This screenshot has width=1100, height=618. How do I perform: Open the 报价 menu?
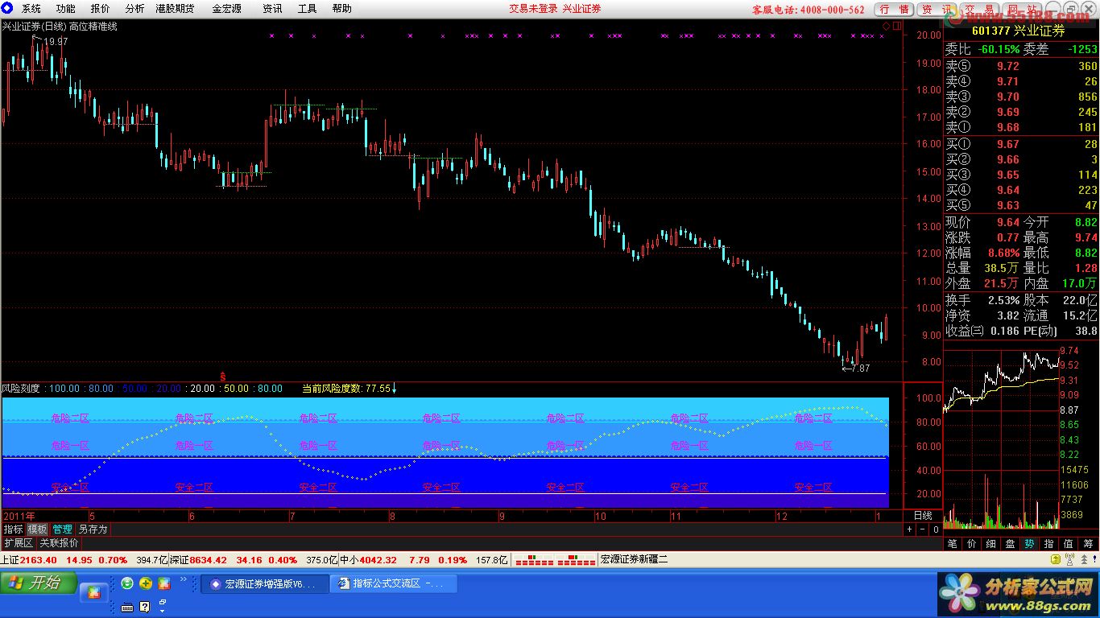coord(101,9)
